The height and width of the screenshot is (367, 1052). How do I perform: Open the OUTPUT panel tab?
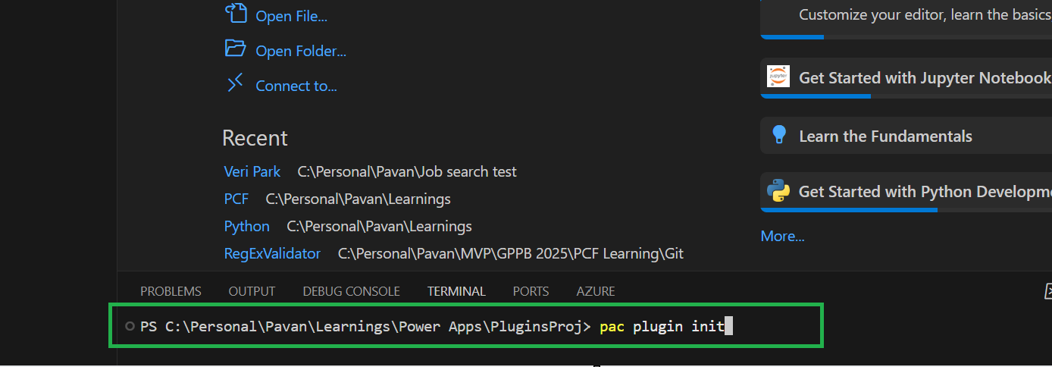tap(252, 291)
